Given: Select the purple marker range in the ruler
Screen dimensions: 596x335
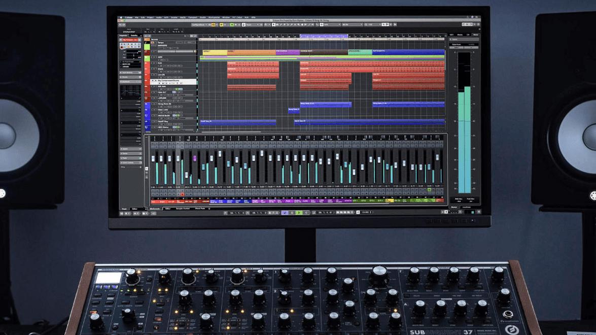Looking at the screenshot, I should (324, 36).
